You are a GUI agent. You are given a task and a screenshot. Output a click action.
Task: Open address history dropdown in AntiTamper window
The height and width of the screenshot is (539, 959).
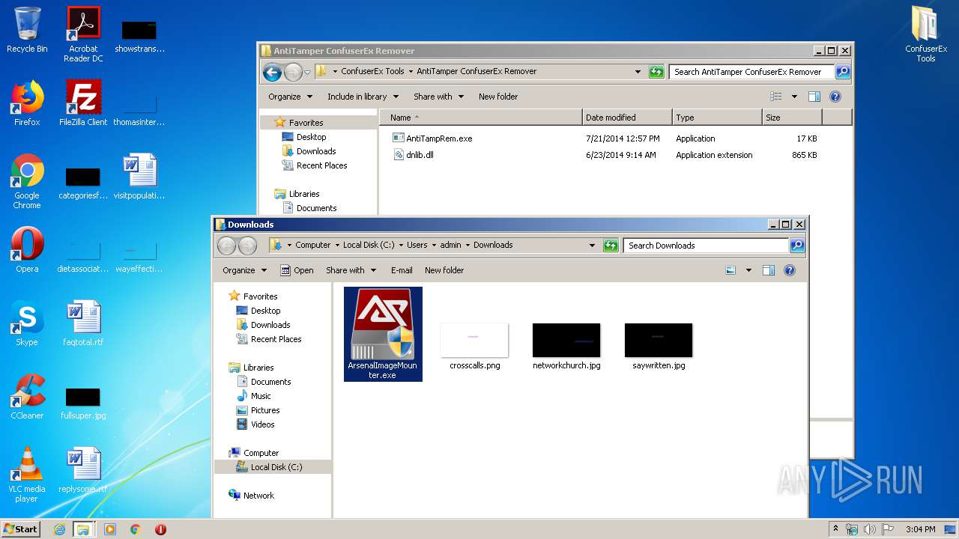pos(638,72)
